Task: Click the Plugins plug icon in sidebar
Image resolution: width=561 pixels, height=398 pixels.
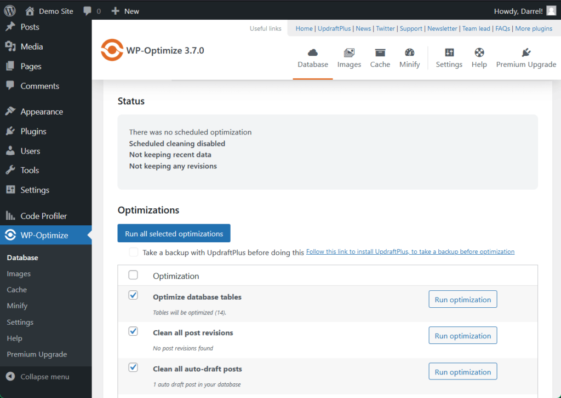Action: coord(10,131)
